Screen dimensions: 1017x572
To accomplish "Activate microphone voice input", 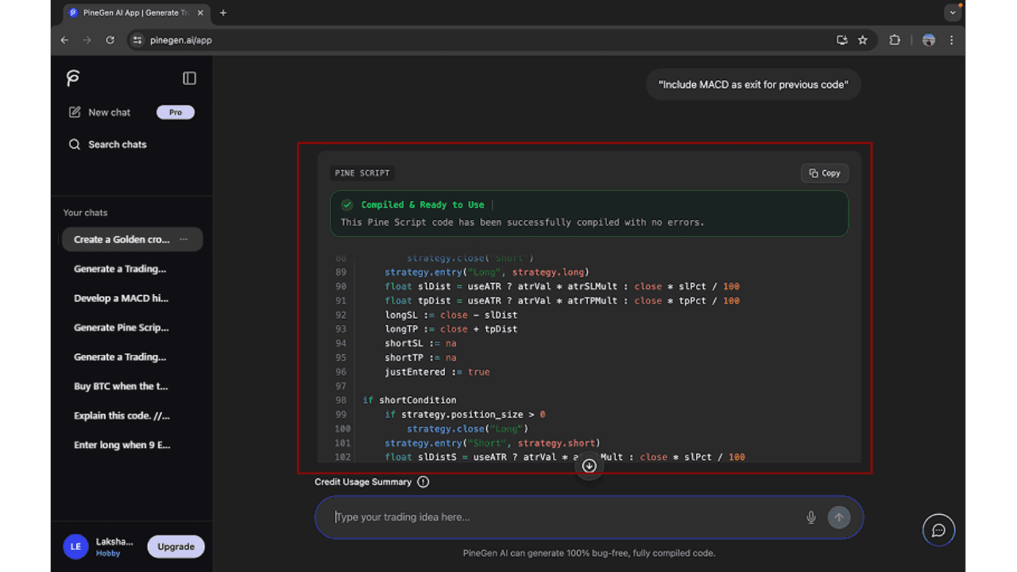I will (x=811, y=517).
